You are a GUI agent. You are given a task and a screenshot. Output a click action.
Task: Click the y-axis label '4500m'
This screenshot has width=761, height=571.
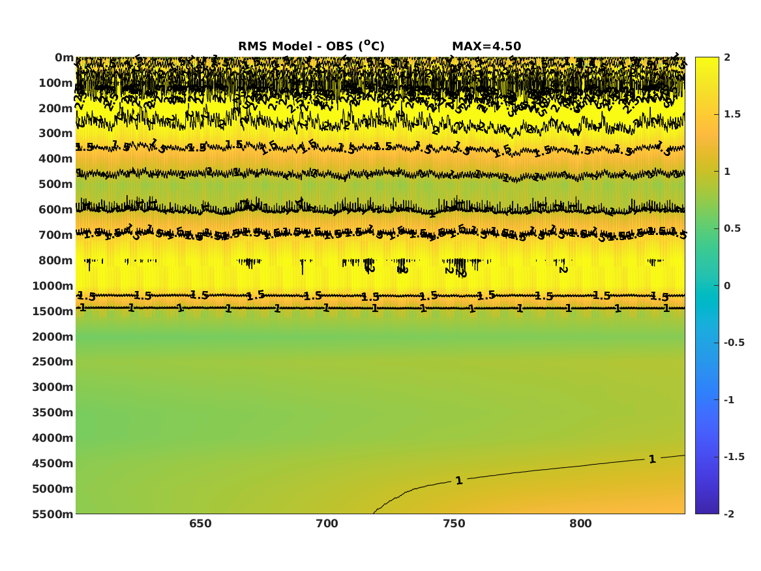53,463
